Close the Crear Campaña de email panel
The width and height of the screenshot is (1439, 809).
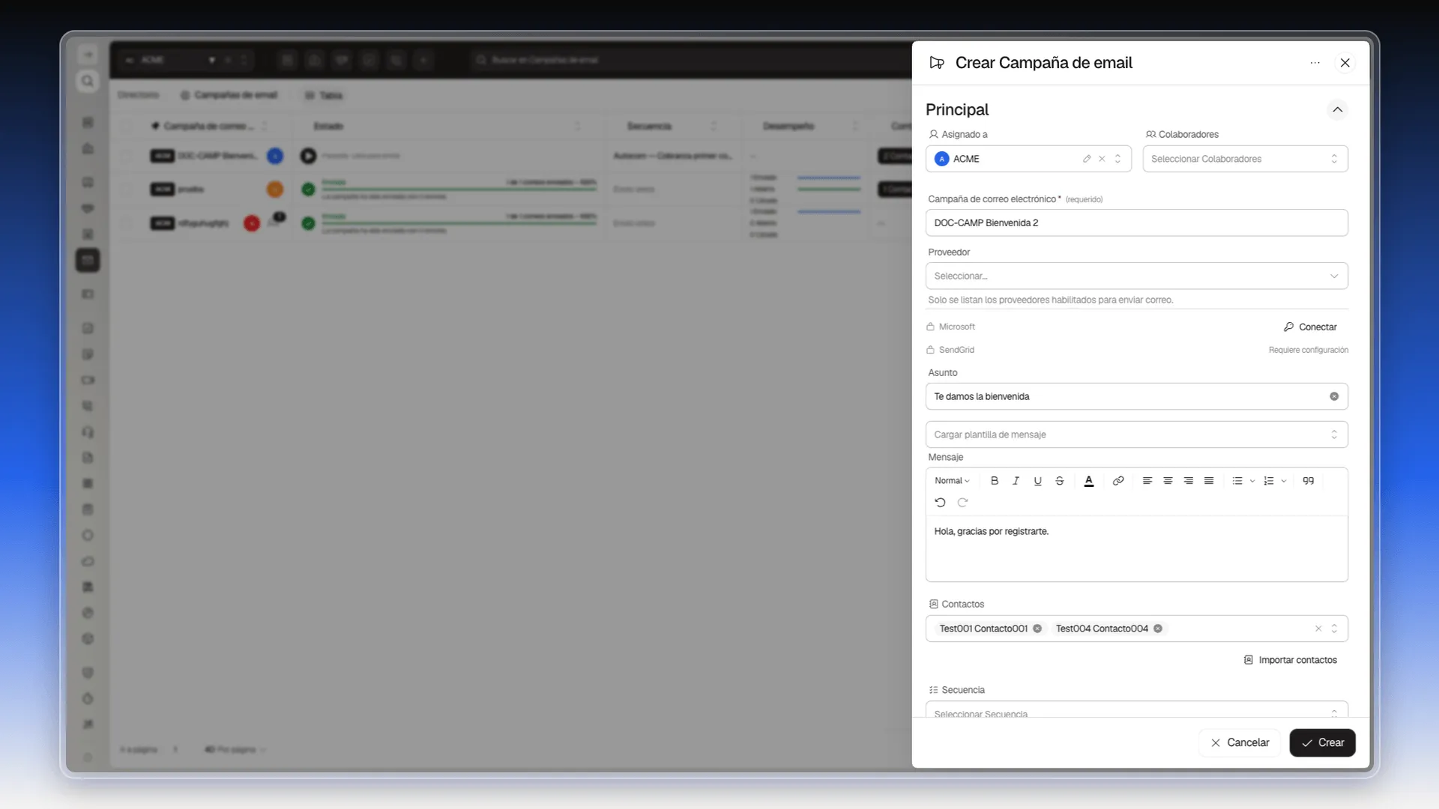pos(1345,63)
